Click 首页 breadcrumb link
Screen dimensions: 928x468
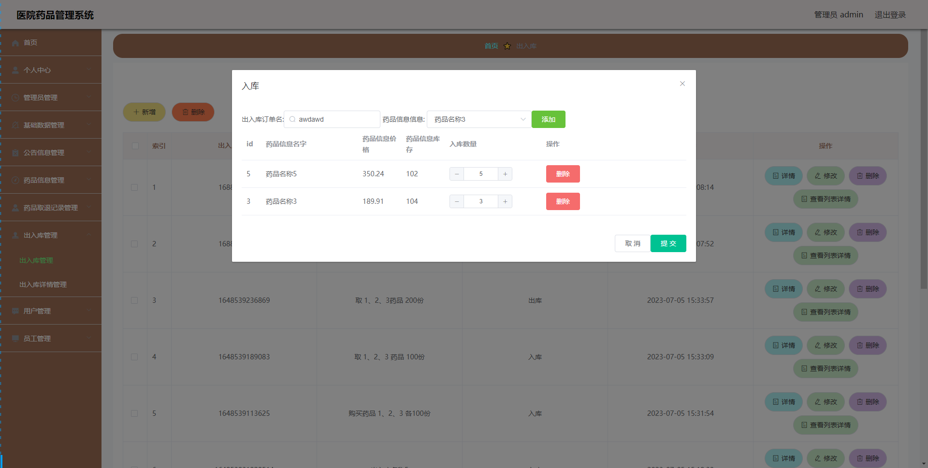(491, 46)
